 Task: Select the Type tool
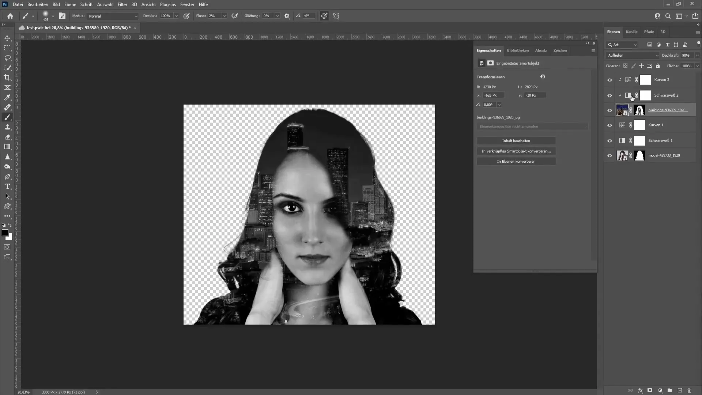click(7, 187)
